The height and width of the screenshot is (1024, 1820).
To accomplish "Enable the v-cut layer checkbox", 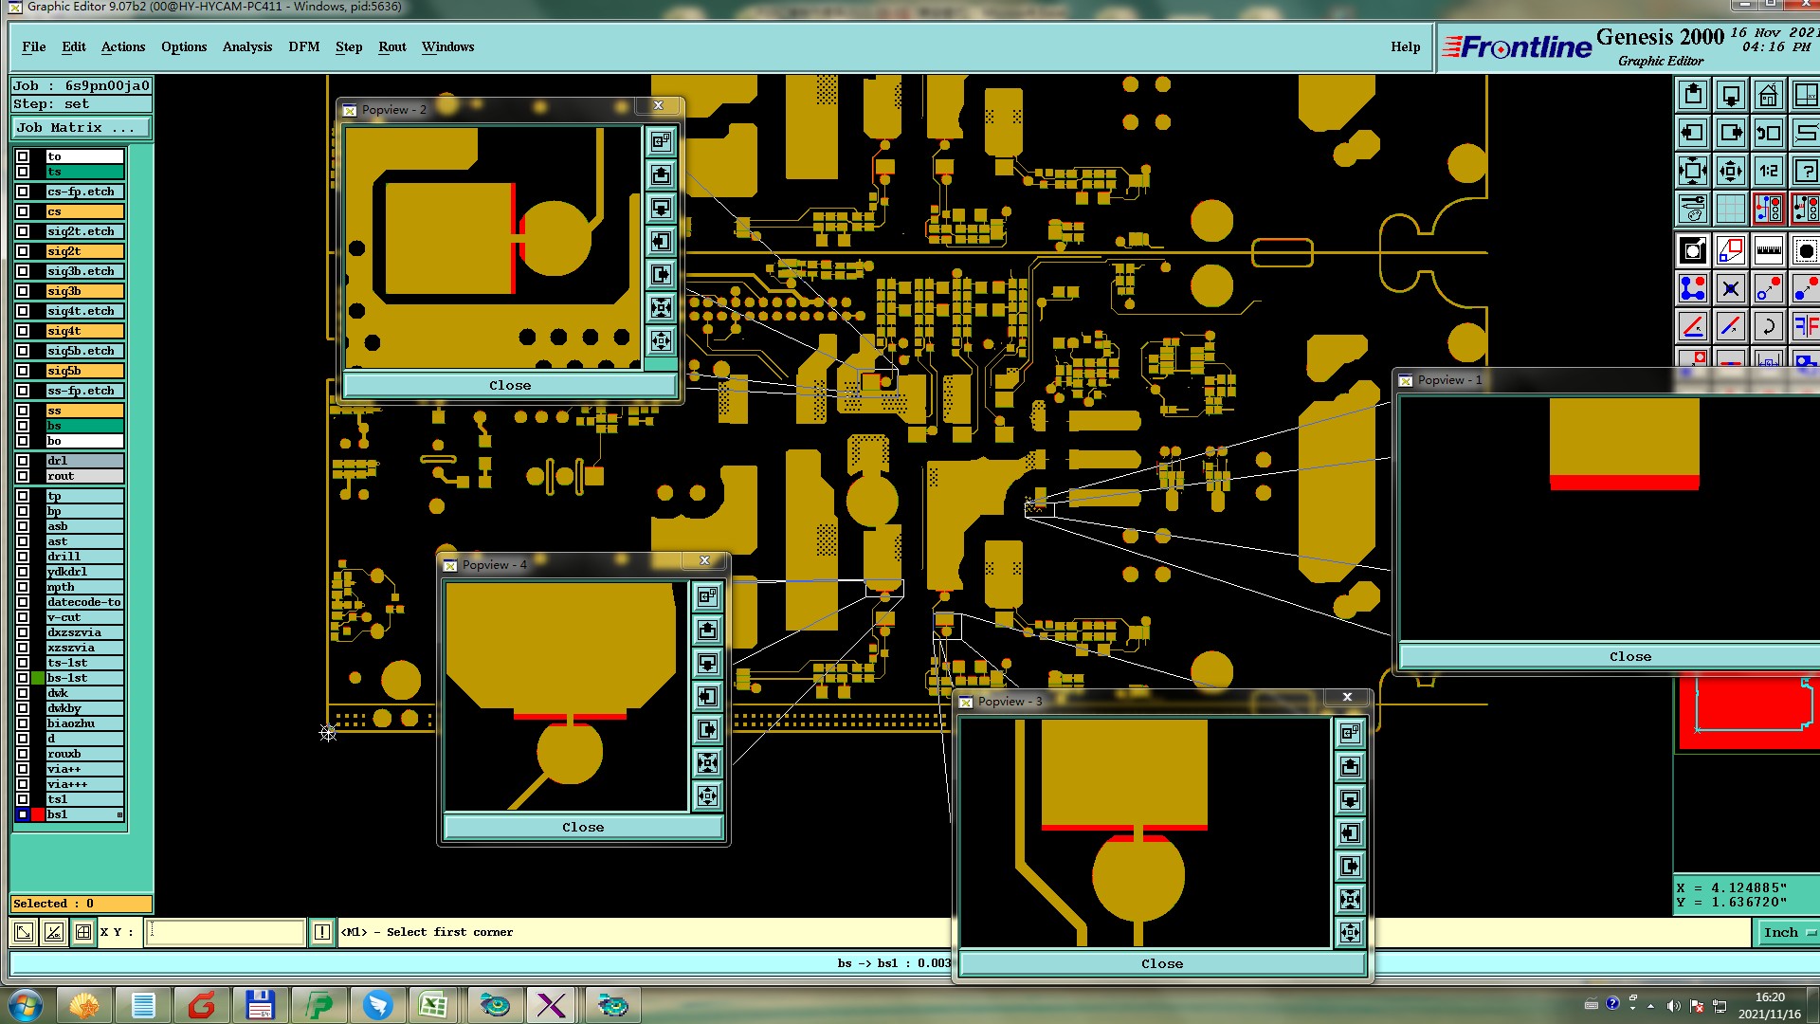I will [23, 617].
